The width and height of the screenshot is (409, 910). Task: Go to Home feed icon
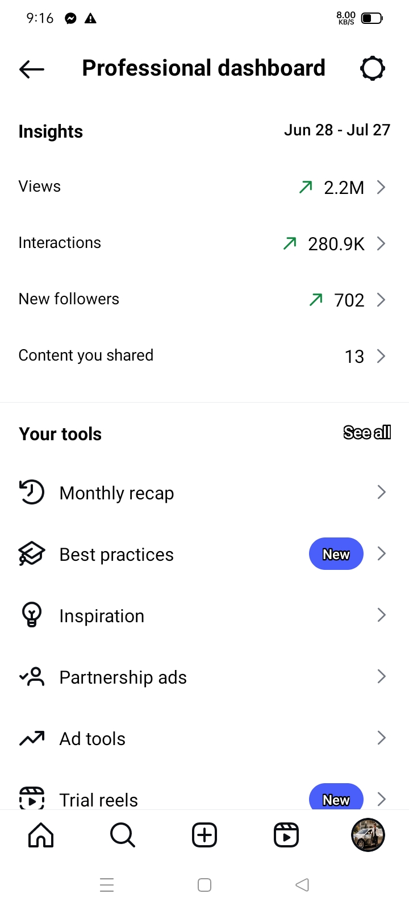pos(41,835)
